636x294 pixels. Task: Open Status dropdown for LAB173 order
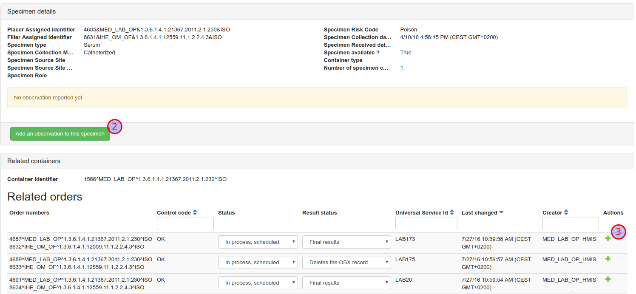click(x=258, y=242)
